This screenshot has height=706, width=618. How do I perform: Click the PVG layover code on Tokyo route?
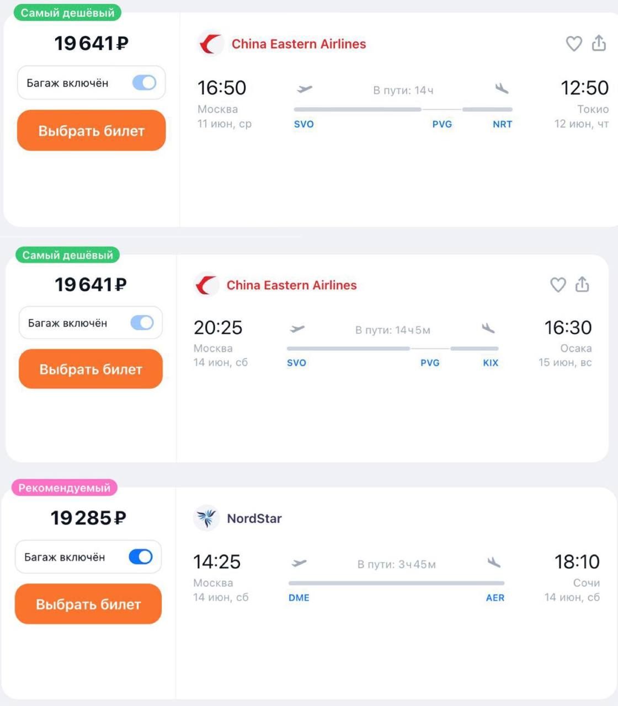coord(442,124)
